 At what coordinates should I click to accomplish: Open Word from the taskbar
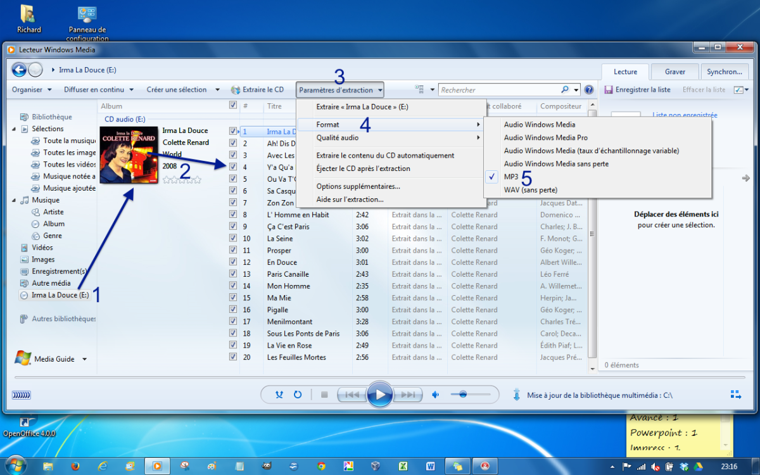pos(431,466)
